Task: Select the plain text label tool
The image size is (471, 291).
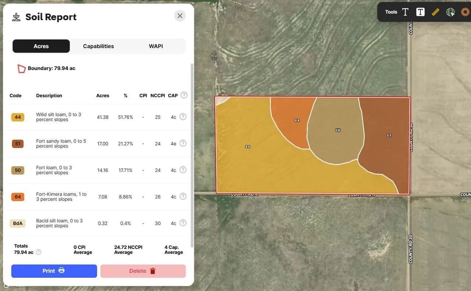Action: (405, 12)
